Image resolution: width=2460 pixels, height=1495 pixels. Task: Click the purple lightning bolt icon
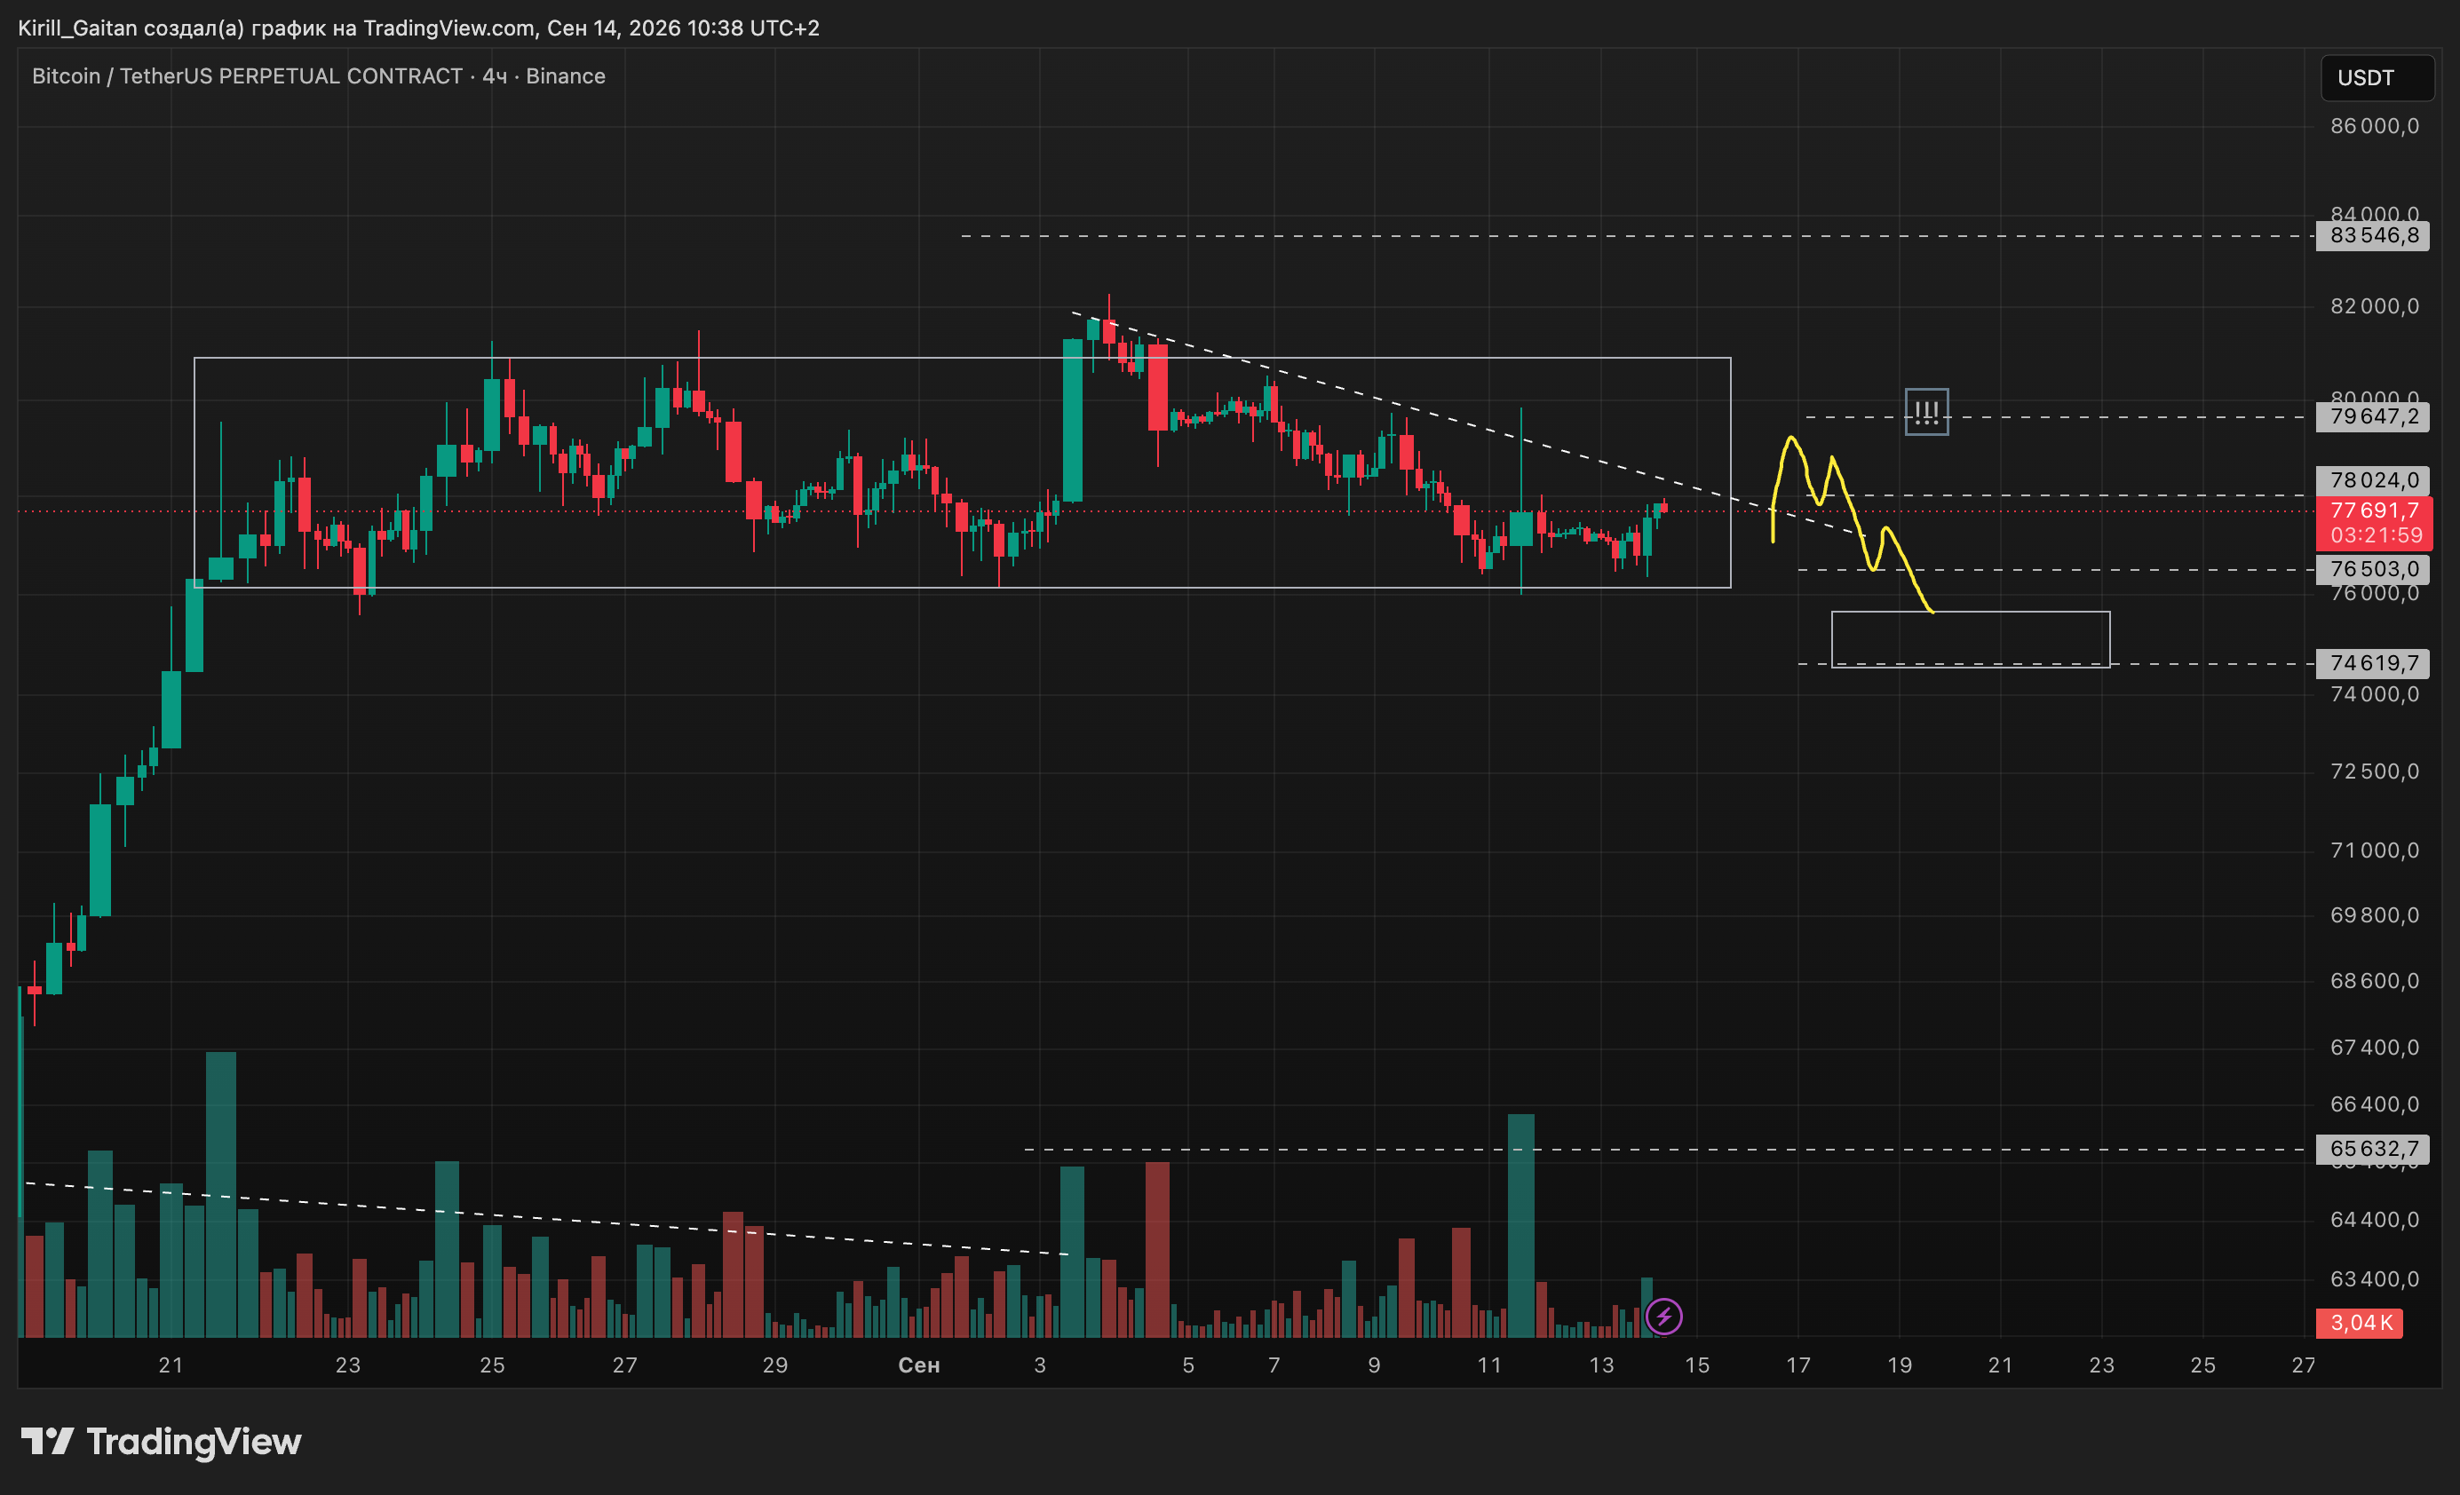pos(1663,1317)
